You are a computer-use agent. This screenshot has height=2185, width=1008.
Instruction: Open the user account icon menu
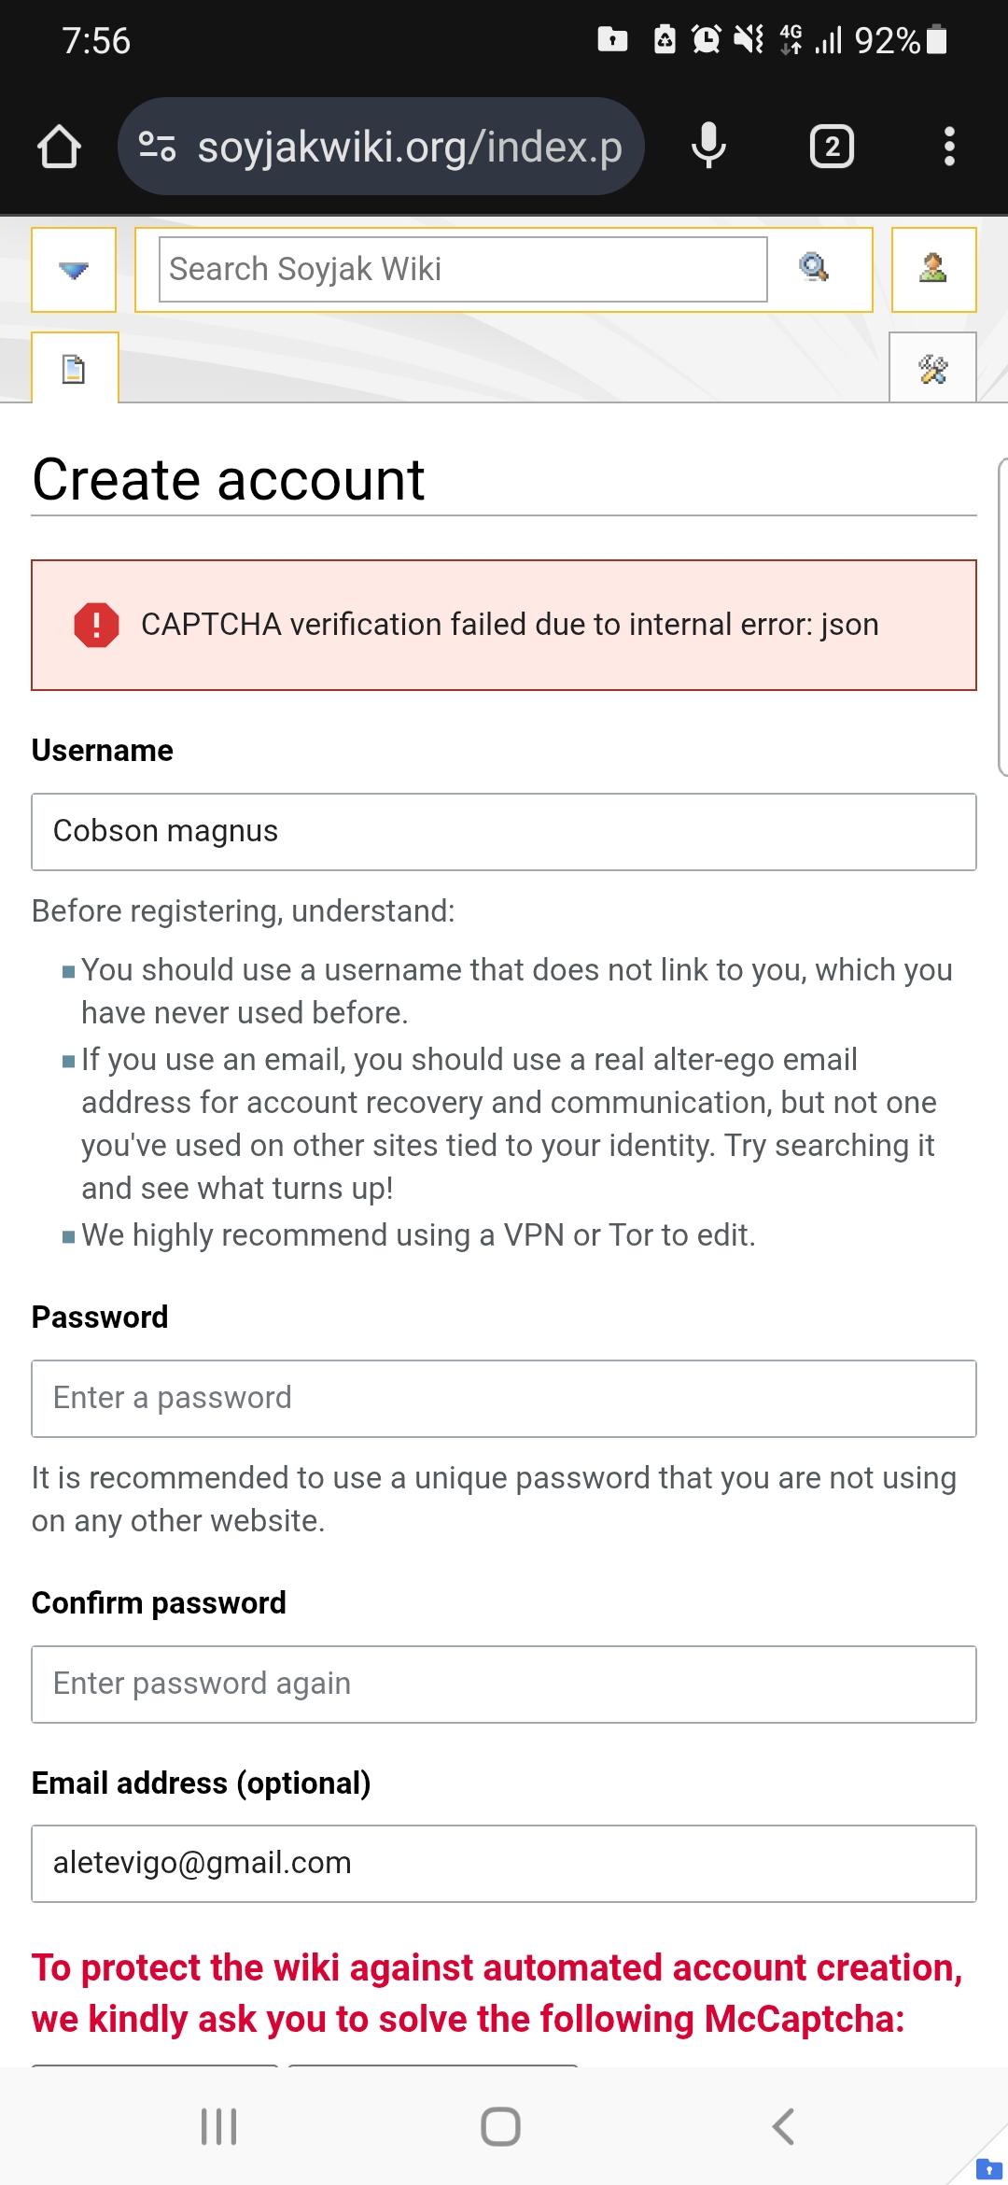[x=933, y=269]
